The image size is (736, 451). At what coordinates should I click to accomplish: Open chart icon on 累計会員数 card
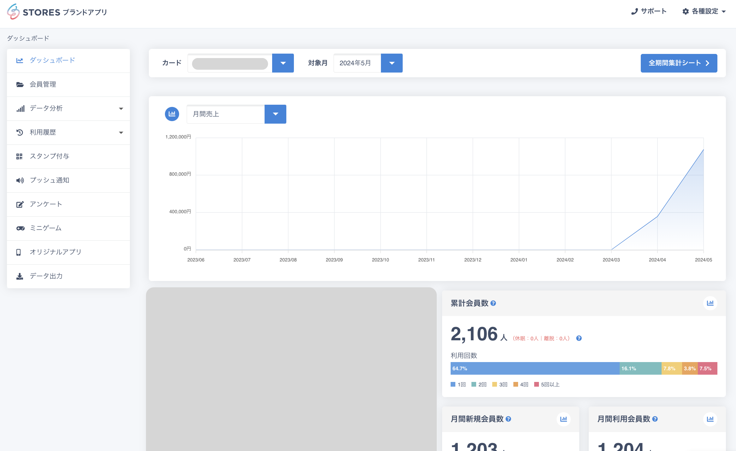[x=710, y=303]
